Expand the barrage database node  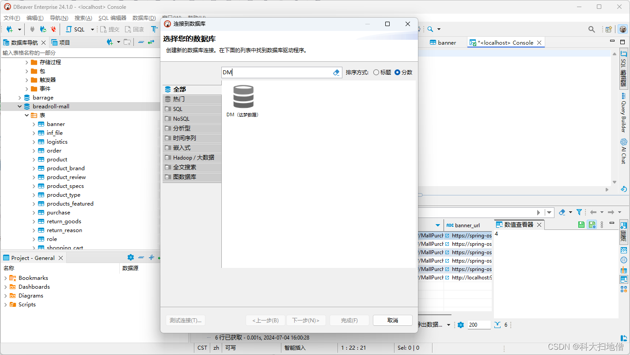(20, 98)
